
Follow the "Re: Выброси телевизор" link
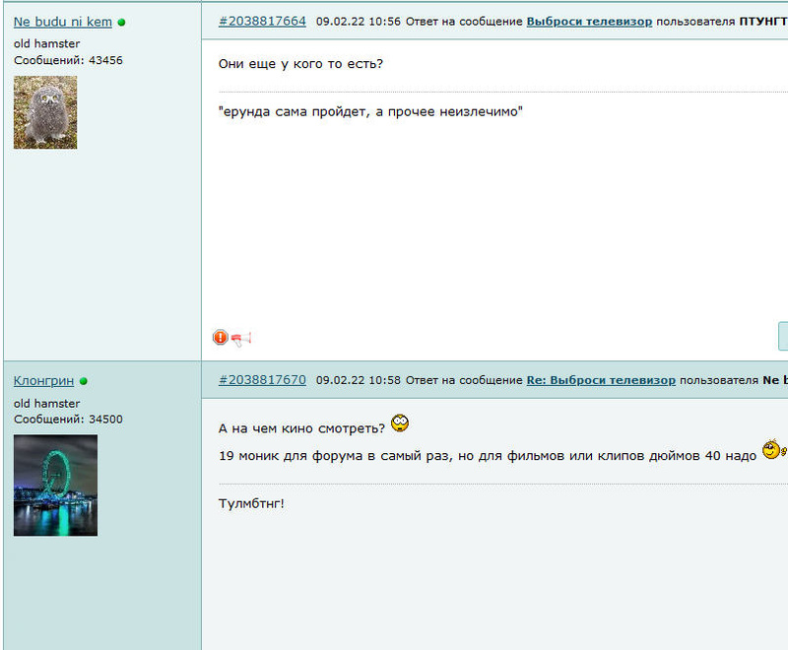[x=601, y=380]
